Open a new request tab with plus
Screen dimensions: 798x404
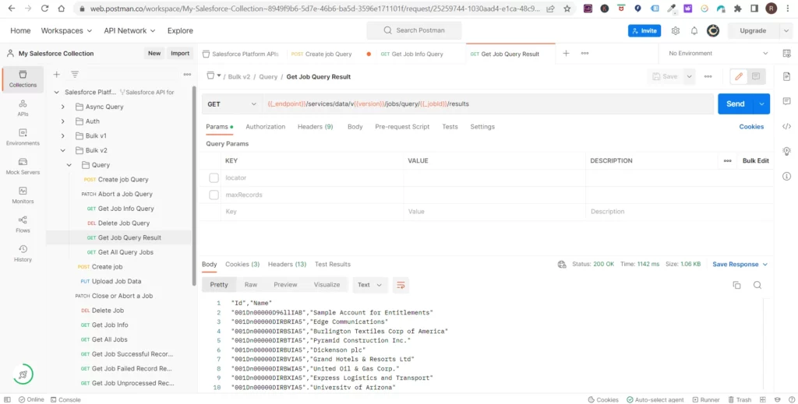coord(566,54)
